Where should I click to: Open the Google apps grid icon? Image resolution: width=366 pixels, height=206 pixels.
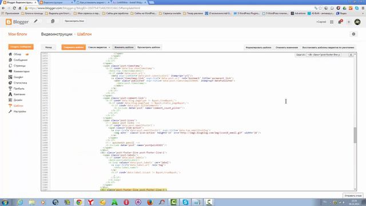point(332,22)
